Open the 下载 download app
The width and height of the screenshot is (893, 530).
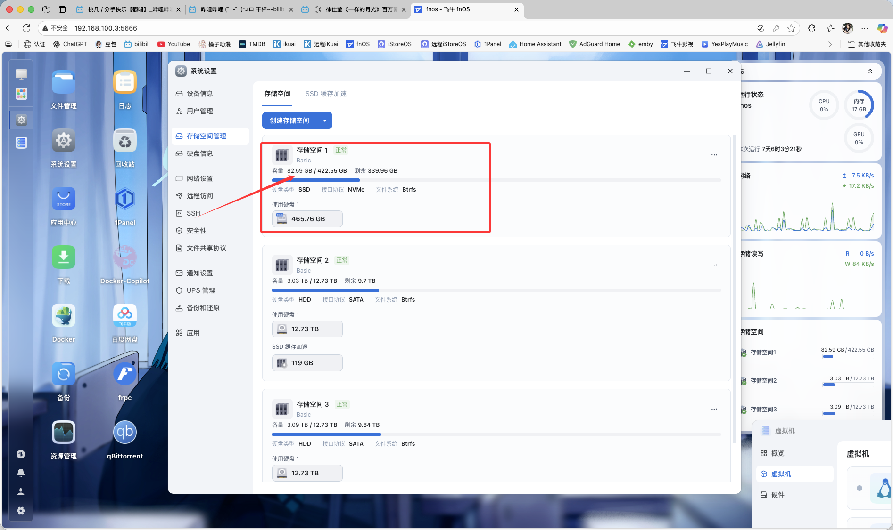click(64, 257)
